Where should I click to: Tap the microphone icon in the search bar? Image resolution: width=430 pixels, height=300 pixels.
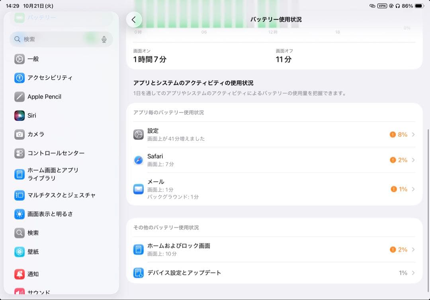point(104,39)
